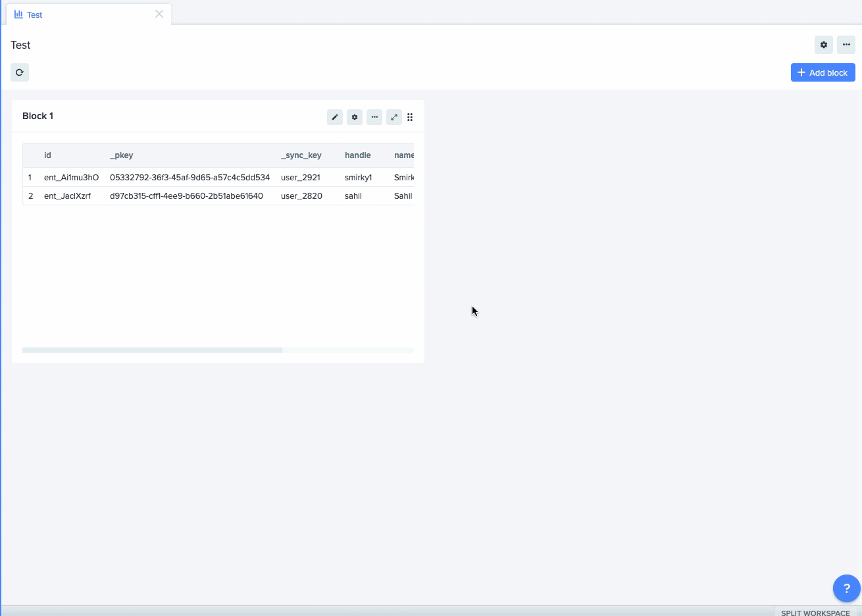The width and height of the screenshot is (862, 616).
Task: Select cell ent_Ai1mu3hO
Action: point(71,178)
